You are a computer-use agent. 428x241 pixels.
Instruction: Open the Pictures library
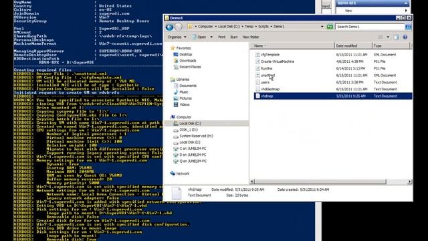(186, 98)
